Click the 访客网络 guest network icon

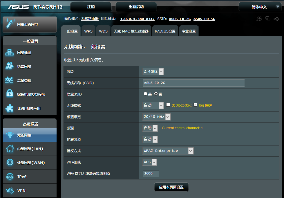[9, 66]
